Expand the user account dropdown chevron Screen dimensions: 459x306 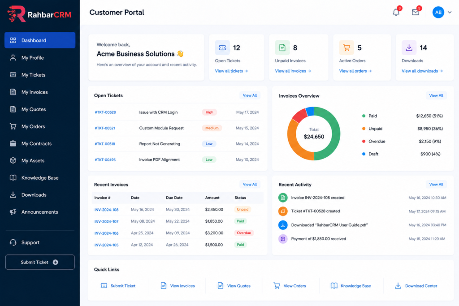point(450,12)
